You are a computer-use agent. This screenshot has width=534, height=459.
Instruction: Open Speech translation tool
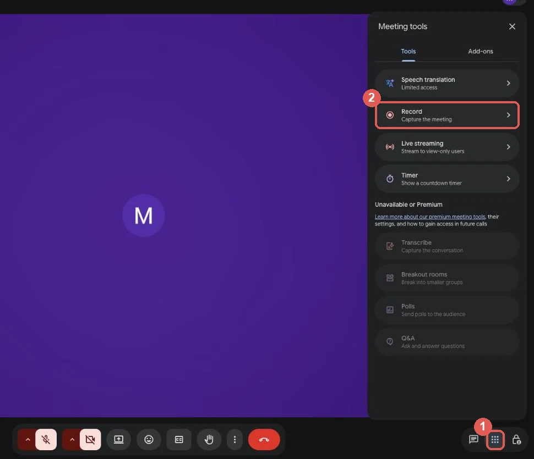[447, 84]
